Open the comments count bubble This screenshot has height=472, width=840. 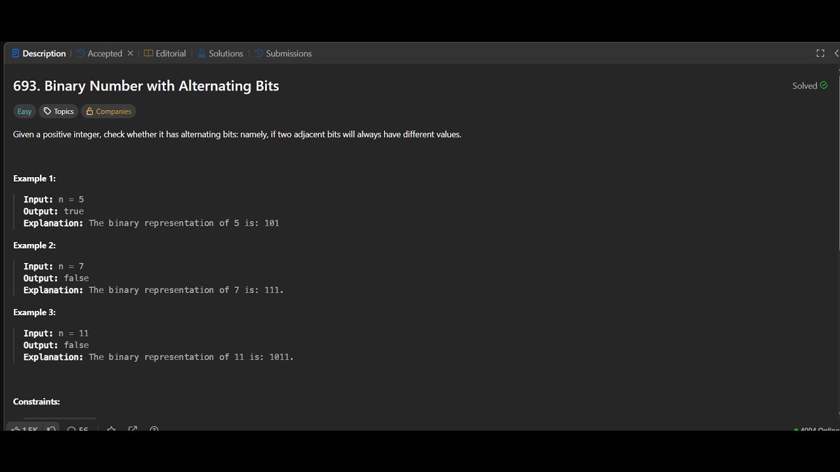(x=77, y=429)
